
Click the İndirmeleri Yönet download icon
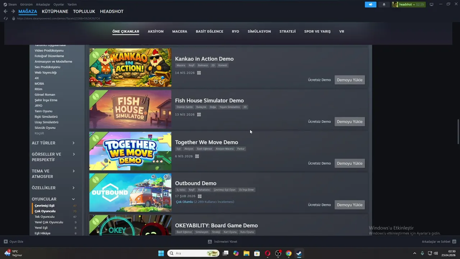210,241
